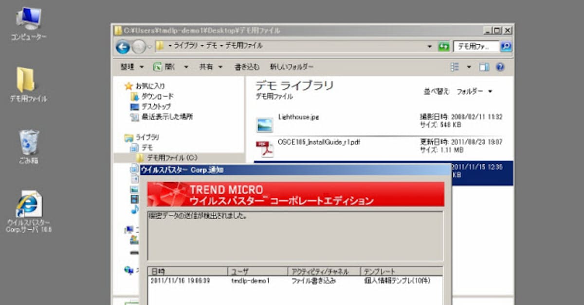Viewport: 584px width, 305px height.
Task: Expand the 共有 share dropdown
Action: click(x=210, y=67)
